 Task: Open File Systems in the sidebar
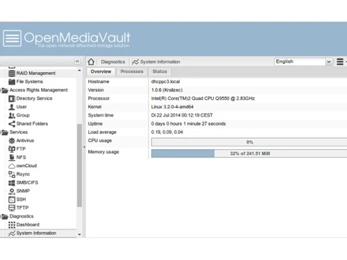(30, 82)
